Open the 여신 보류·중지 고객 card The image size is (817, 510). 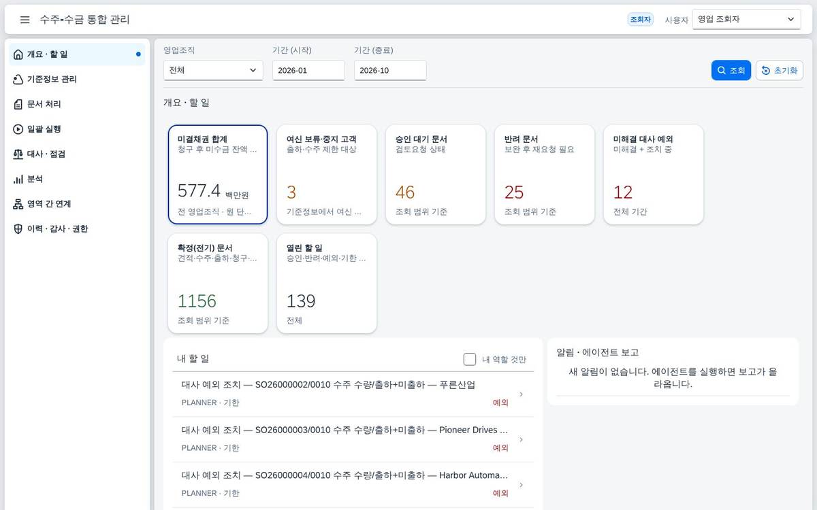327,175
